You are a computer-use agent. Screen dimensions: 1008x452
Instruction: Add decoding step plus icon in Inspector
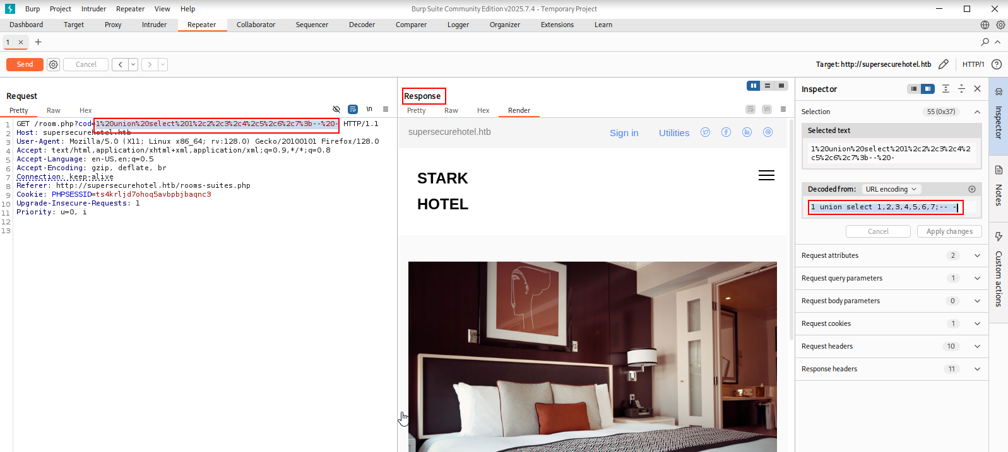coord(972,189)
